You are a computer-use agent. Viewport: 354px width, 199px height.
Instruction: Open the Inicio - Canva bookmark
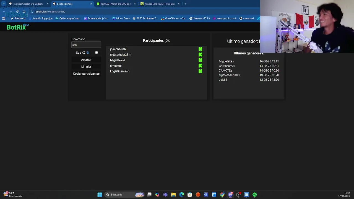pyautogui.click(x=121, y=19)
